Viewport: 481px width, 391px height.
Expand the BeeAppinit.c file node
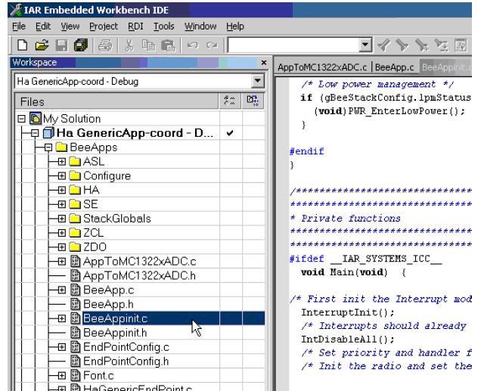point(62,318)
